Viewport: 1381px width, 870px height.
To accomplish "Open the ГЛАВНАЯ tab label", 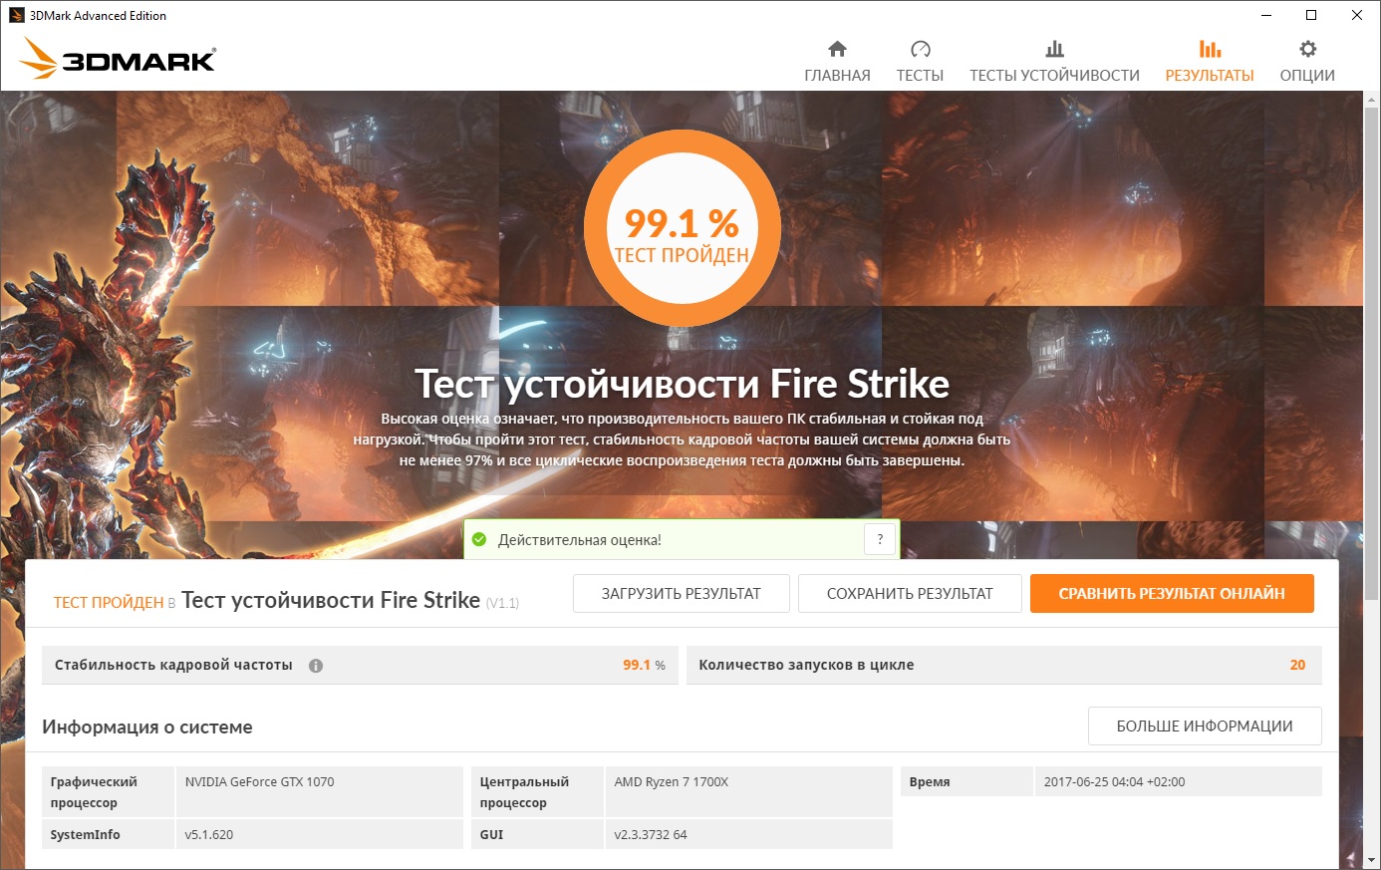I will 837,76.
